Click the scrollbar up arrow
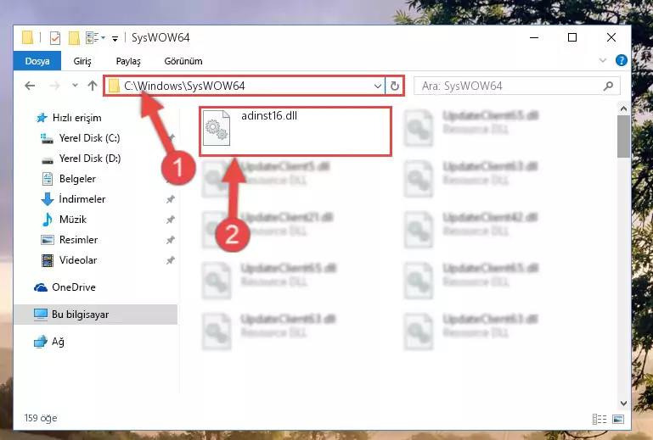This screenshot has width=653, height=440. coord(623,109)
